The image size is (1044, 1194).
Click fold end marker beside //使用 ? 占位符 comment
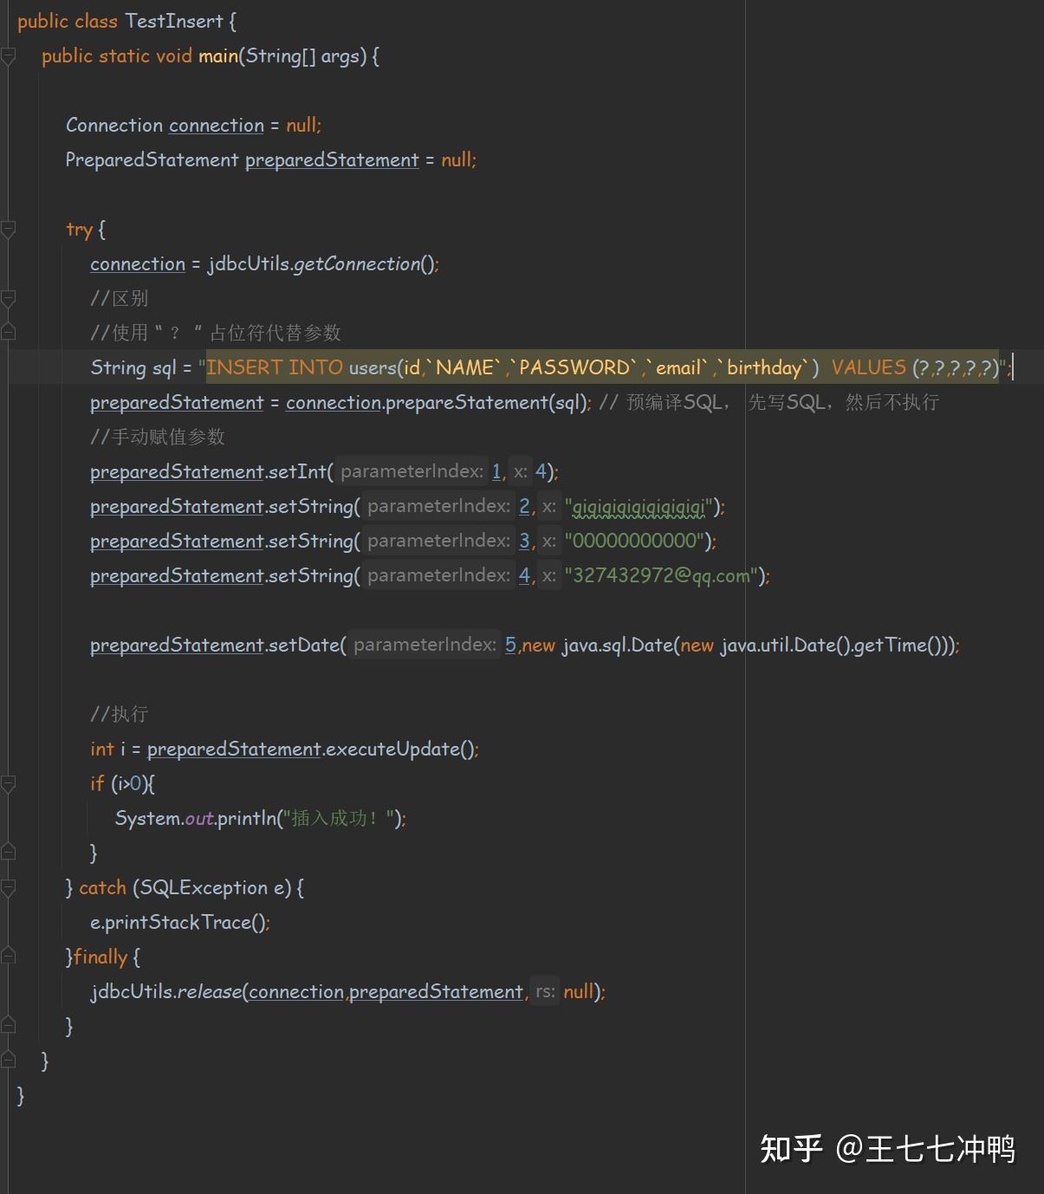point(9,332)
